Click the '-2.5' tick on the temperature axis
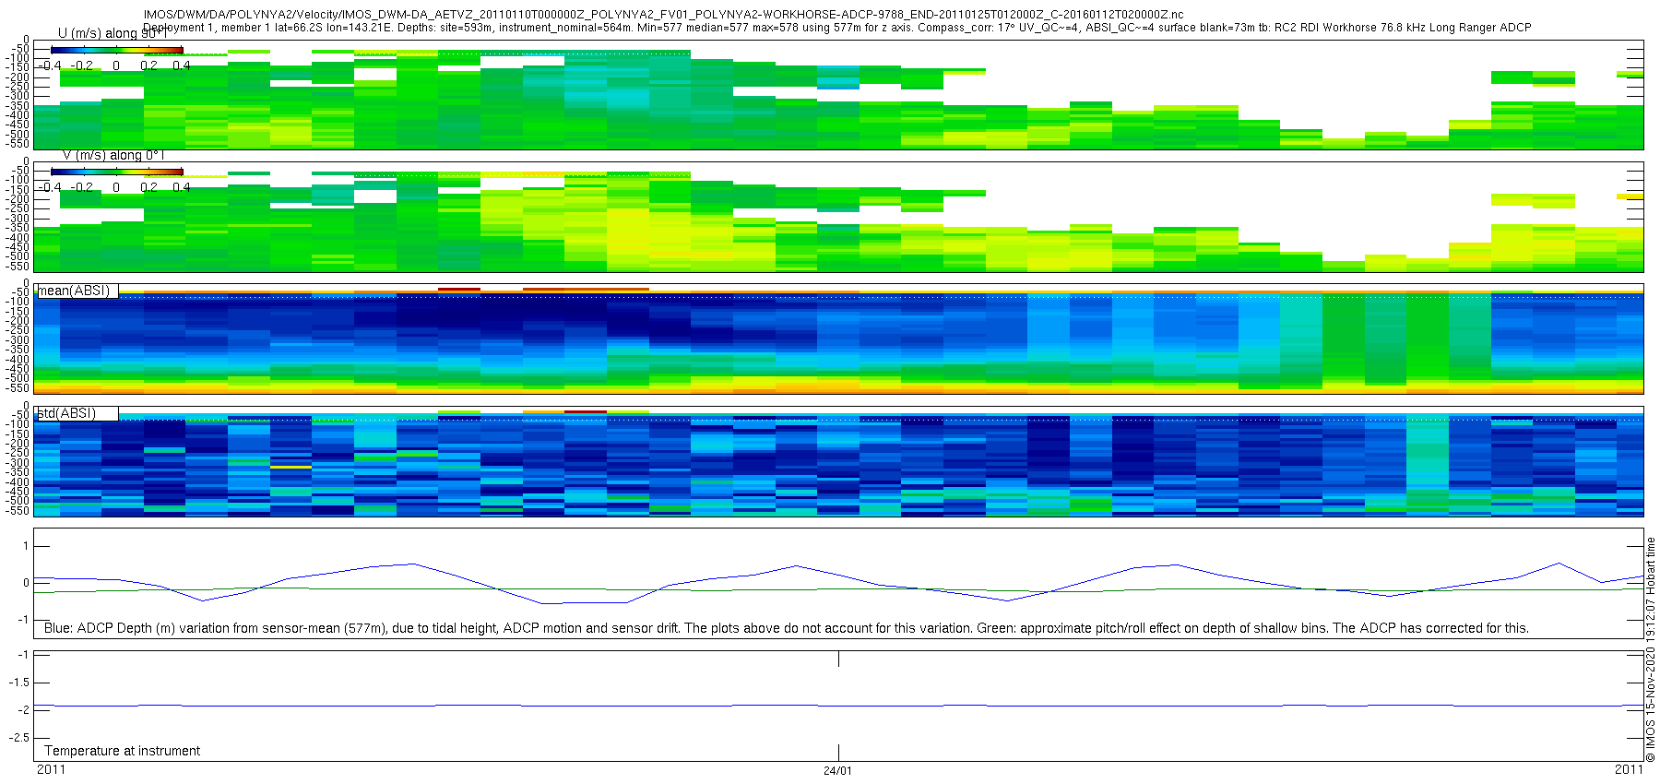 coord(18,738)
